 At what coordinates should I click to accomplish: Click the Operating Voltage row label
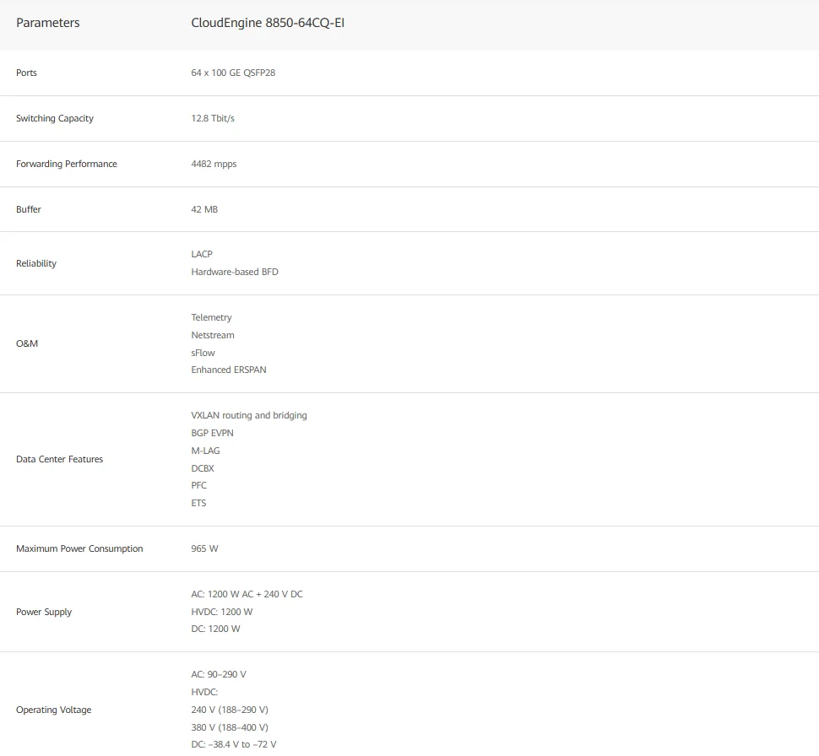[x=54, y=710]
